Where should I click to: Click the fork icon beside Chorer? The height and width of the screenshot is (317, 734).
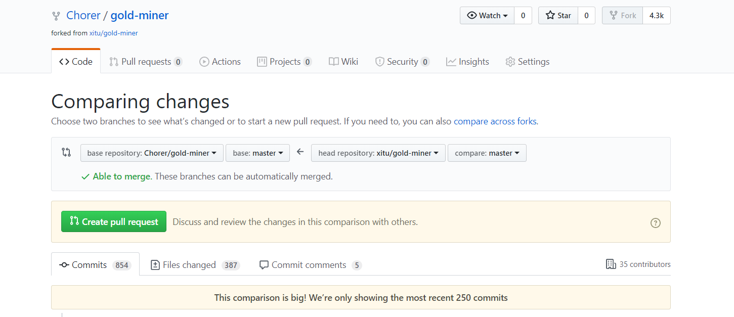[56, 16]
